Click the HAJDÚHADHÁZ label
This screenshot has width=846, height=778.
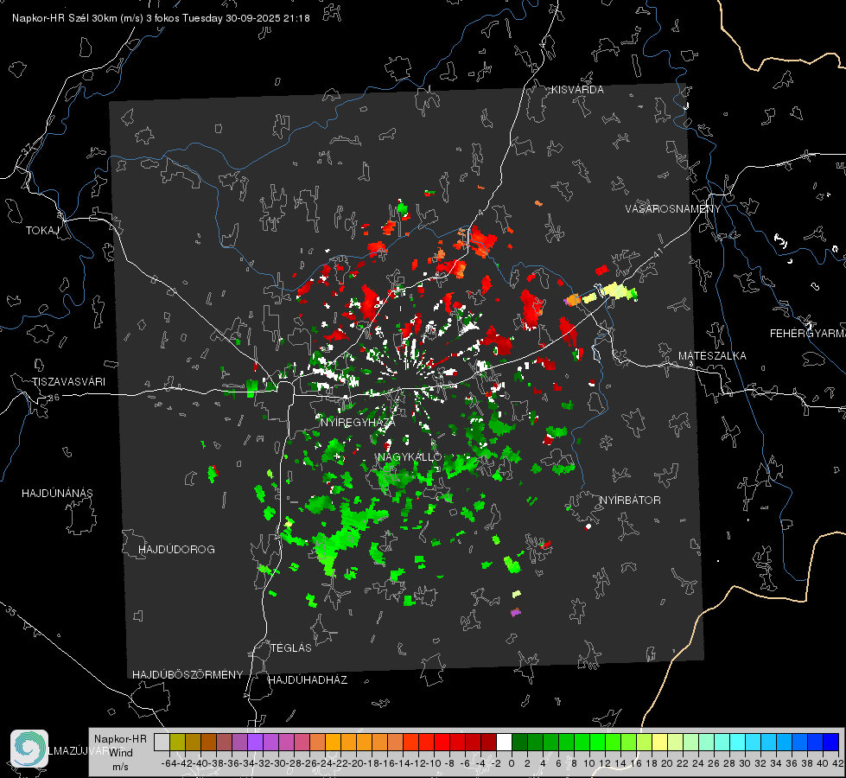pyautogui.click(x=308, y=679)
